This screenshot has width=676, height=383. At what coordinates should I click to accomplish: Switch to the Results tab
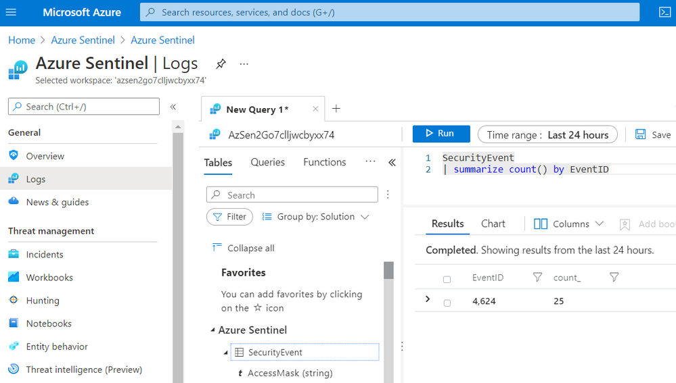pos(447,224)
